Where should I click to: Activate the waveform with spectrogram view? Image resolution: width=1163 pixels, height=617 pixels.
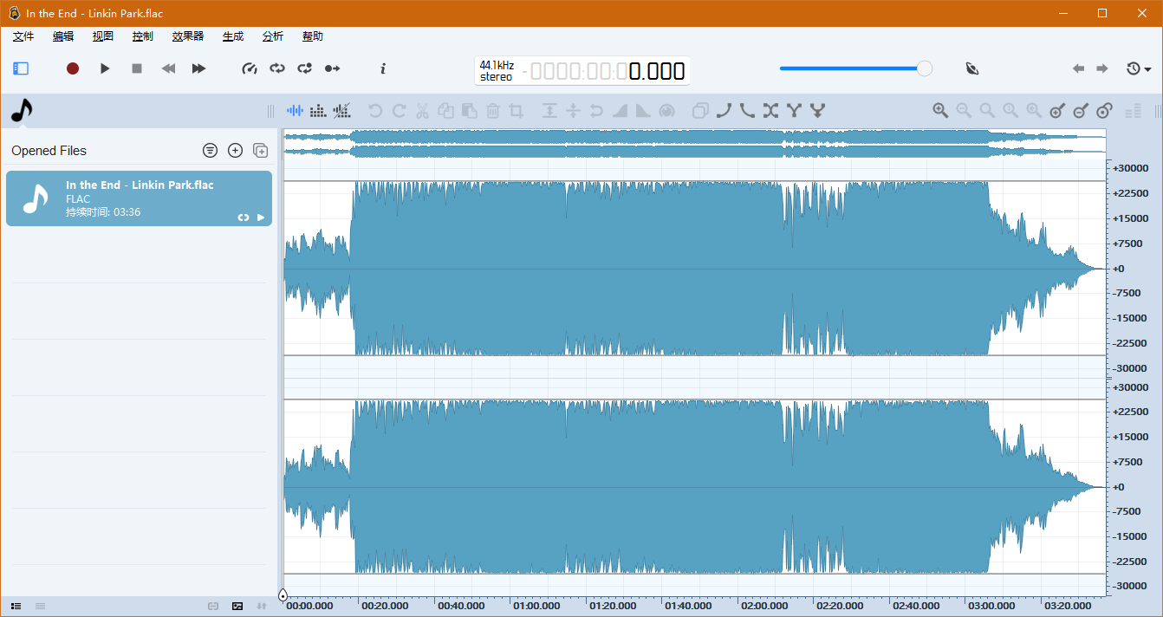click(x=341, y=110)
